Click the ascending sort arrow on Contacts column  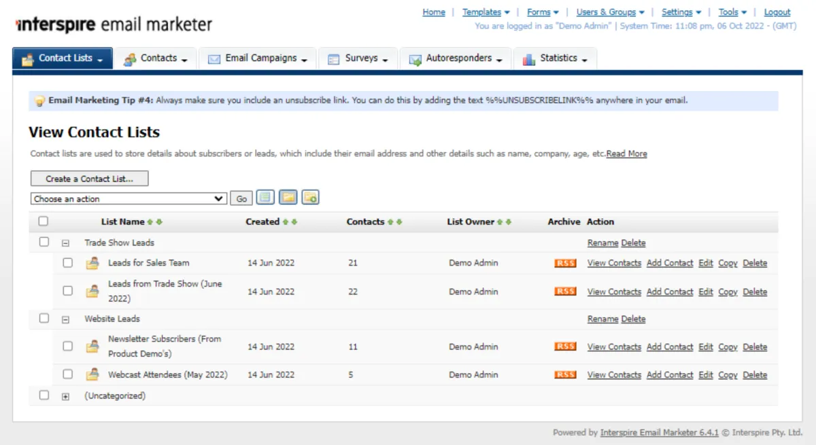[390, 221]
